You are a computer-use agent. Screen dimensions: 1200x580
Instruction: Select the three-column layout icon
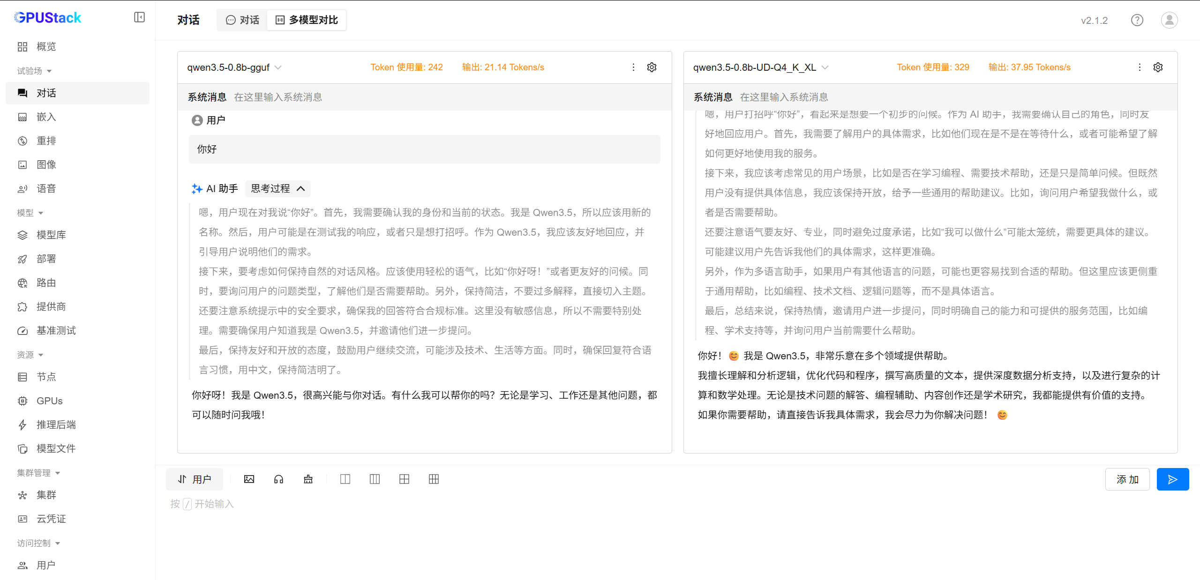pos(375,479)
